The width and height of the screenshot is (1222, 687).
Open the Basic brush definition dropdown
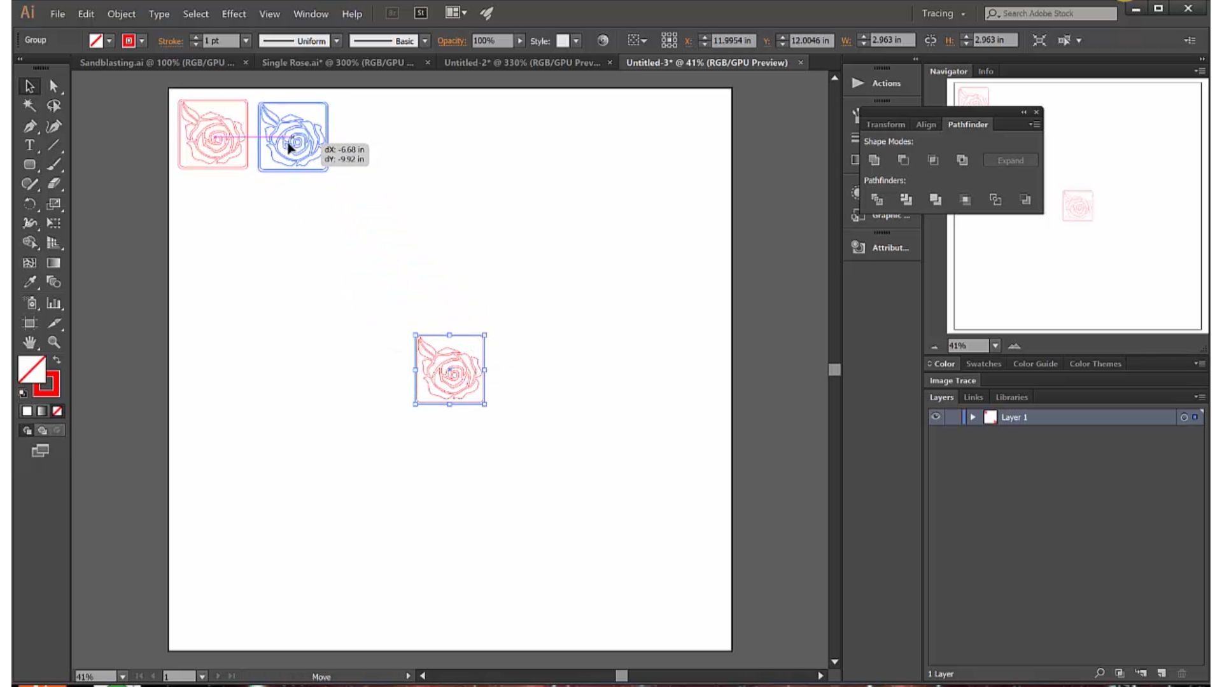click(x=425, y=41)
